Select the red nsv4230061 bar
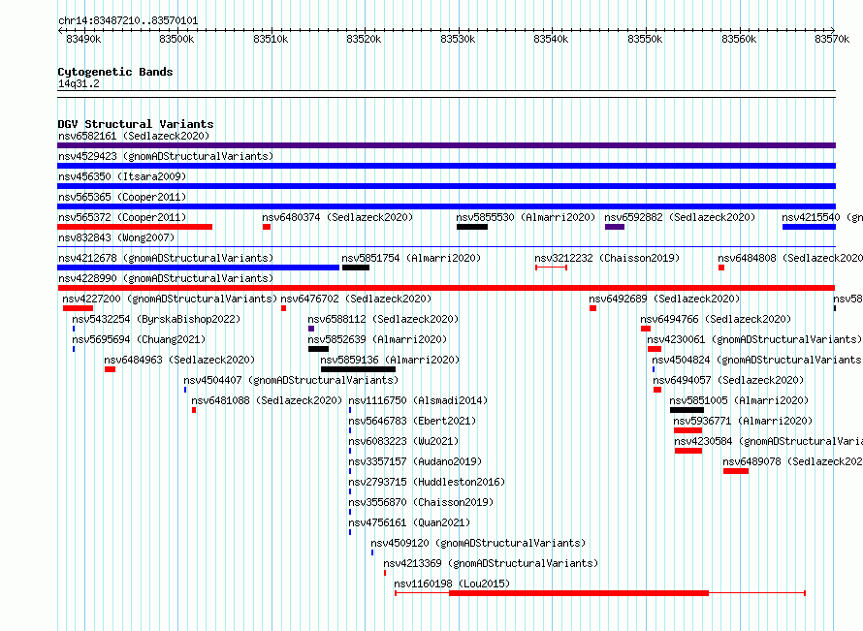Screen dimensions: 863x631 [655, 349]
